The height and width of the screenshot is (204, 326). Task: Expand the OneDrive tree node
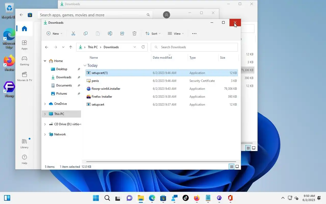point(45,104)
